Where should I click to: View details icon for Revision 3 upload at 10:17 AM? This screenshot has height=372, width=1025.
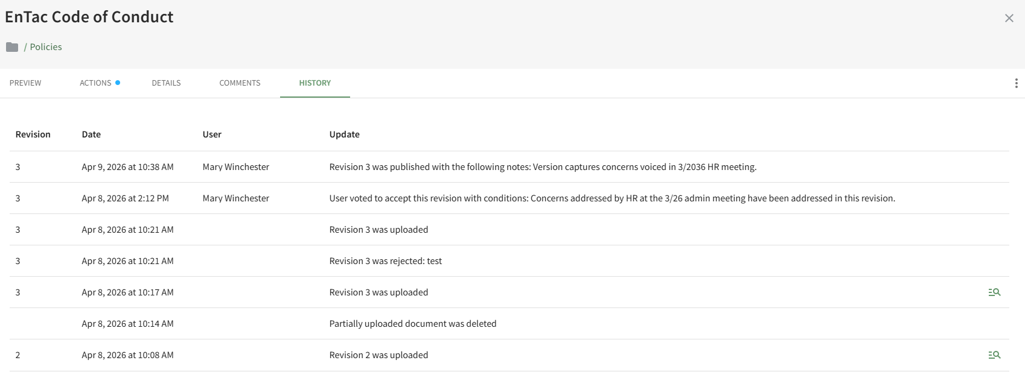994,292
